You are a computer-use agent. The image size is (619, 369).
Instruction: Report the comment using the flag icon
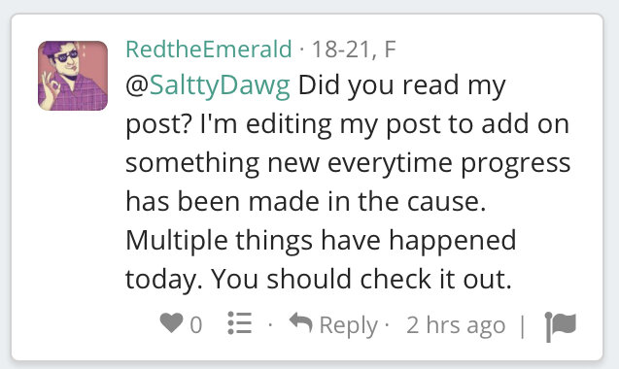pos(560,326)
